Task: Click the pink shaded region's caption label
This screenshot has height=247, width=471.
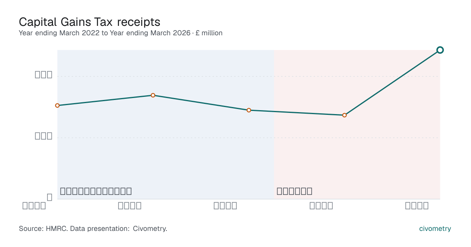Action: coord(294,191)
